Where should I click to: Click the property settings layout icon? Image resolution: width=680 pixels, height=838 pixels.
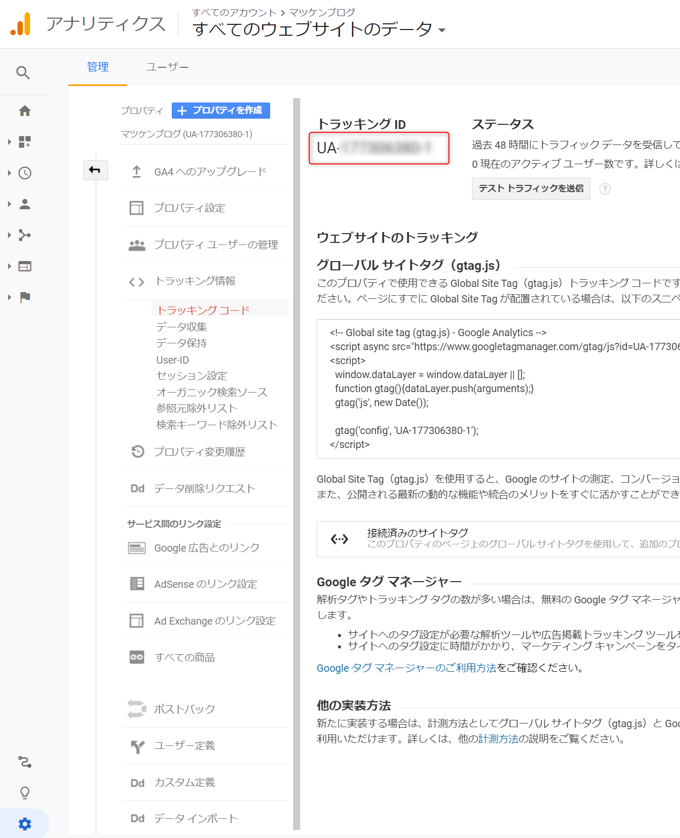pos(137,208)
